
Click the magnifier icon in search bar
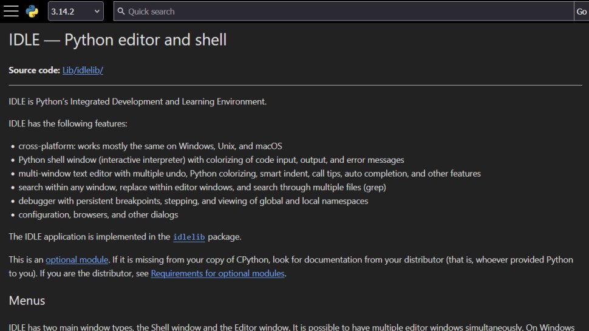(121, 12)
